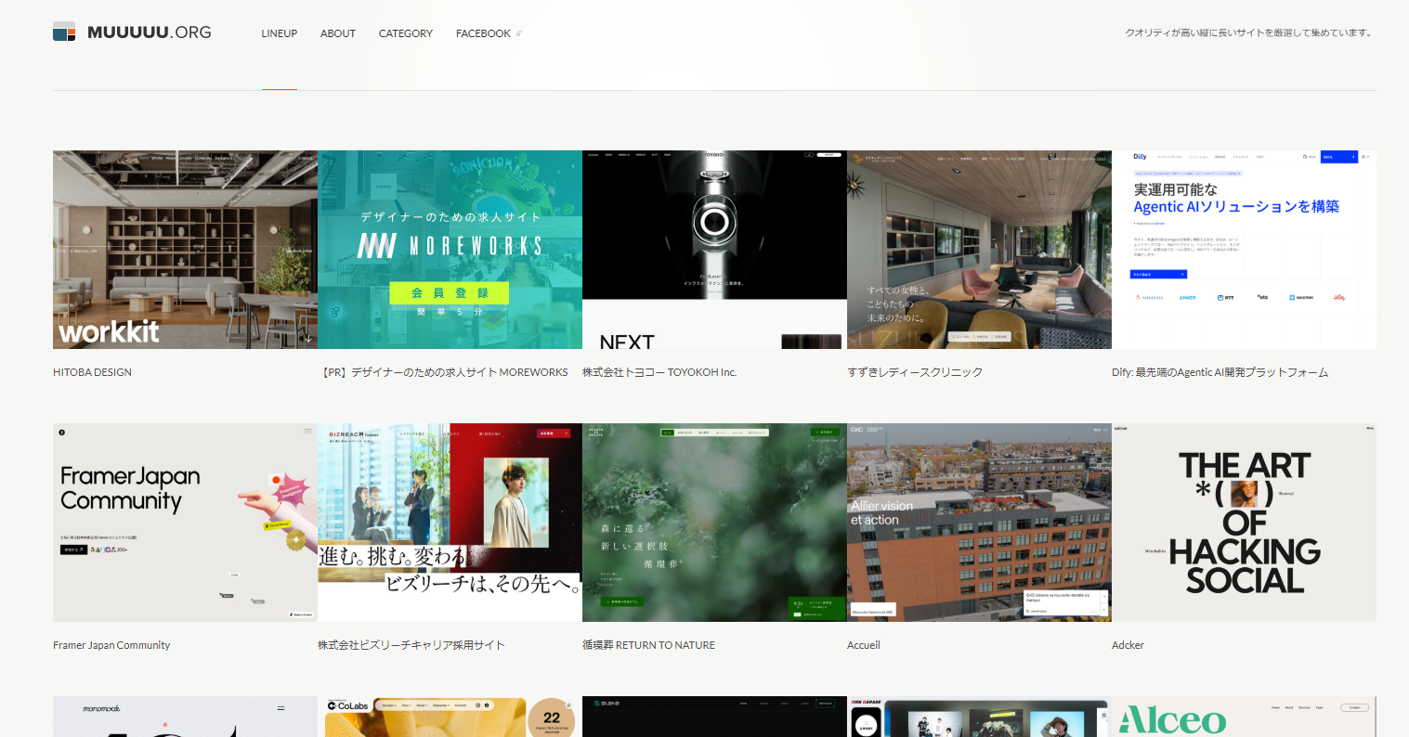This screenshot has height=737, width=1409.
Task: Open the すずきレディースクリニック thumbnail image
Action: [979, 250]
